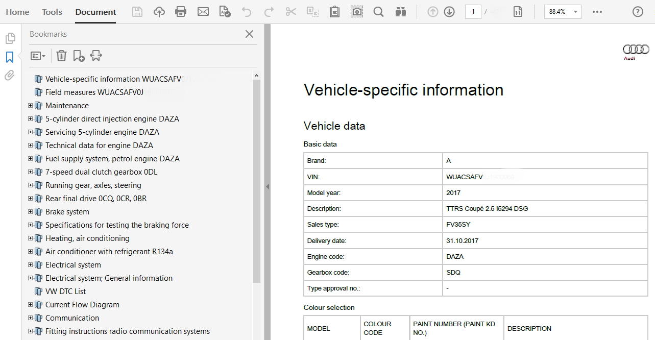Open the VW DTC List bookmark
655x340 pixels.
65,292
